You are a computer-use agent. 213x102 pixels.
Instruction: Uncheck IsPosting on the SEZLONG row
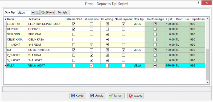(107, 35)
